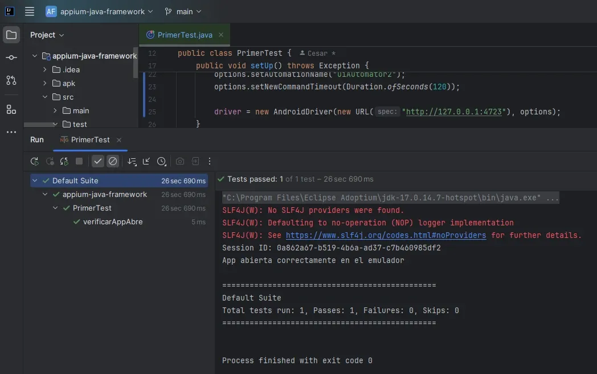
Task: Collapse the appium-java-framework root folder
Action: 35,56
